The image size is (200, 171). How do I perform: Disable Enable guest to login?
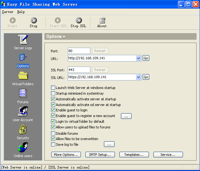[x=53, y=110]
